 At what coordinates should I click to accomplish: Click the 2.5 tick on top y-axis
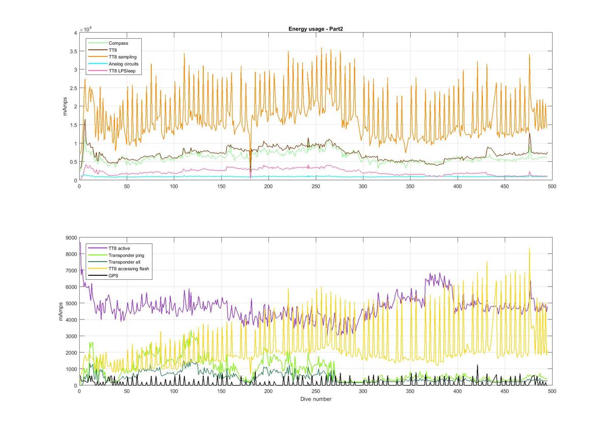73,88
